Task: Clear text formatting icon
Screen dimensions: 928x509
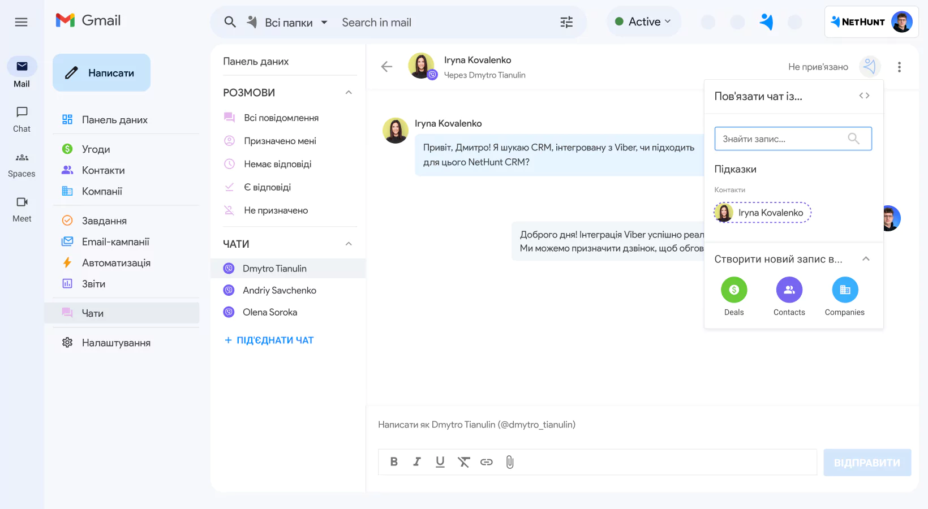Action: click(463, 462)
